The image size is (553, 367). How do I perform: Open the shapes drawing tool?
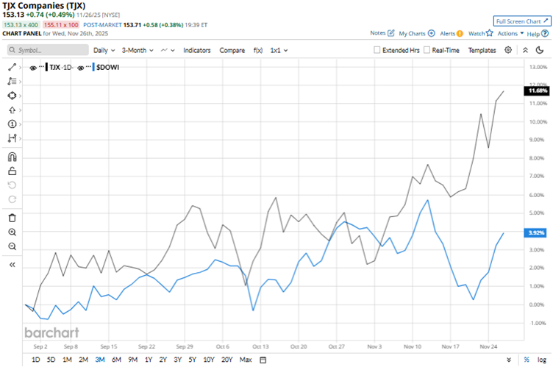12,96
